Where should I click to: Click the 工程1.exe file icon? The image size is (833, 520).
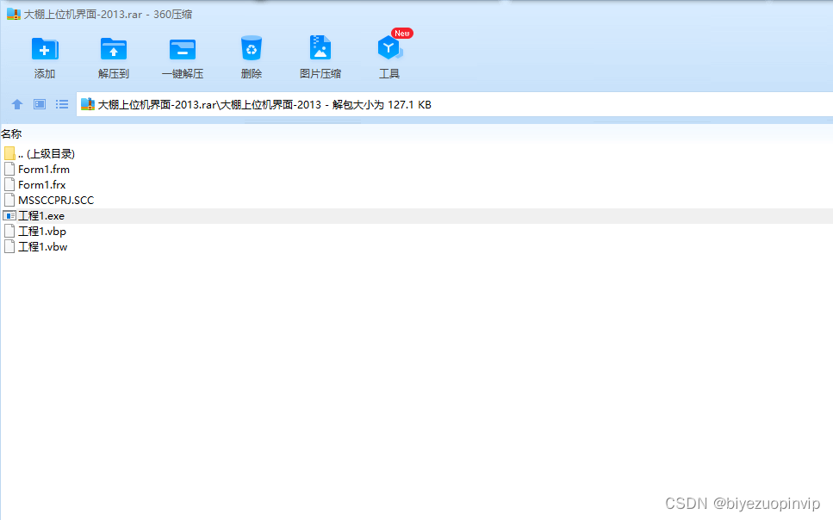point(10,215)
